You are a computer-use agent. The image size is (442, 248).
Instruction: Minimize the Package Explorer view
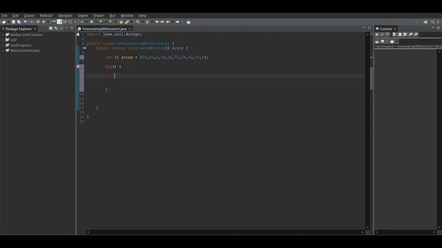click(x=67, y=28)
